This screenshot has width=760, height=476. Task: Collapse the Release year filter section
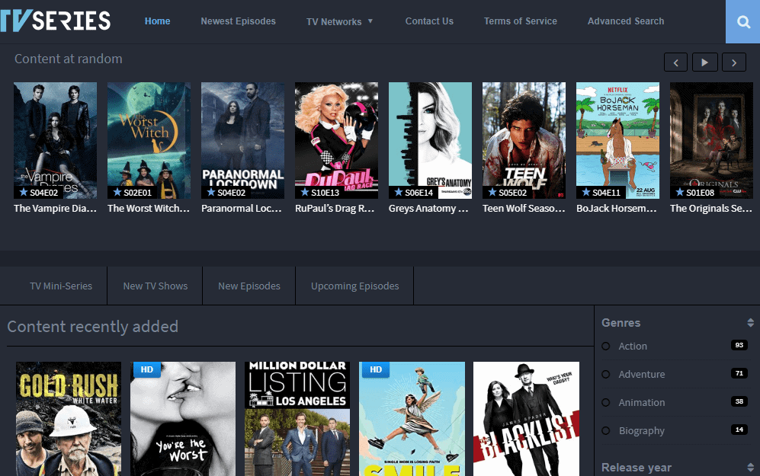[x=750, y=468]
